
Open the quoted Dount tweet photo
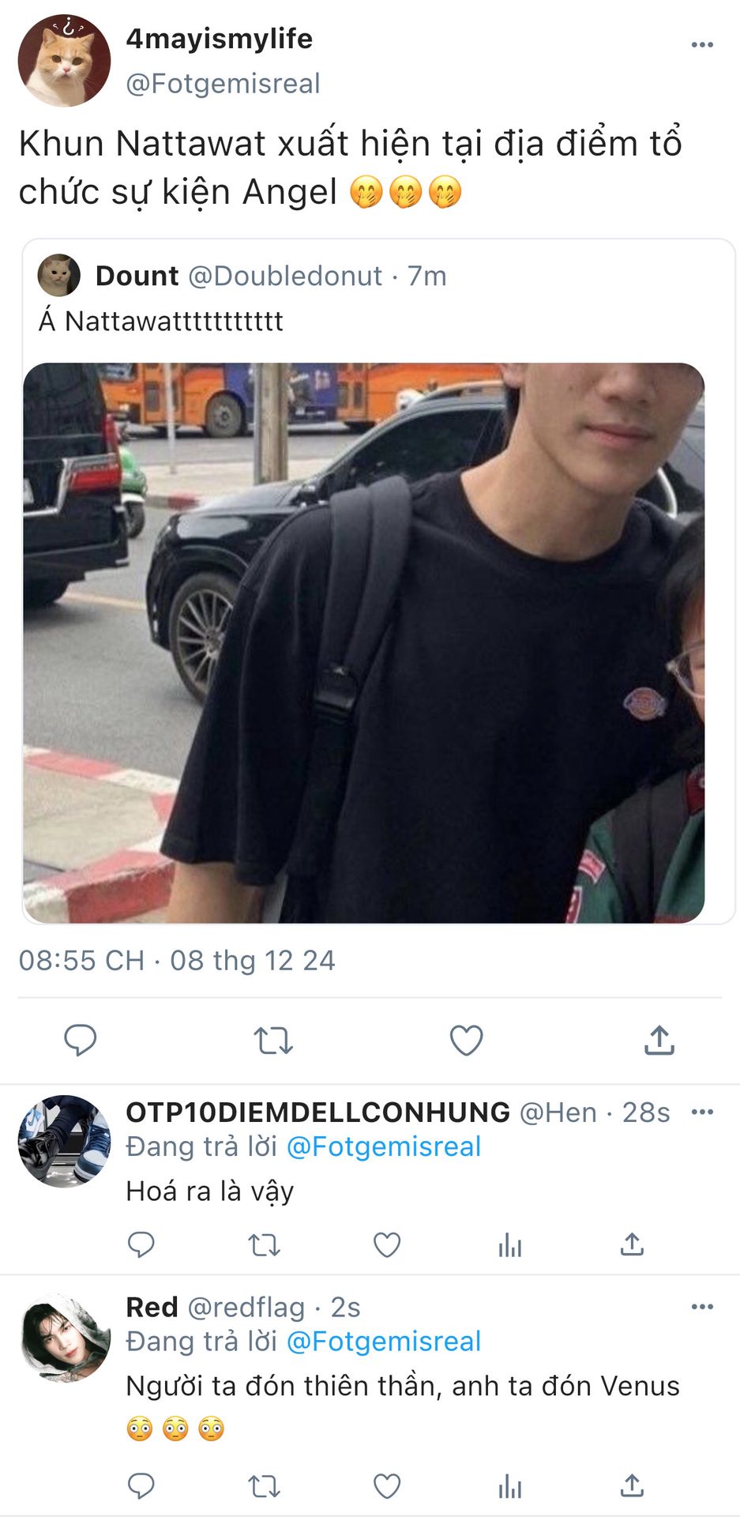pos(363,642)
